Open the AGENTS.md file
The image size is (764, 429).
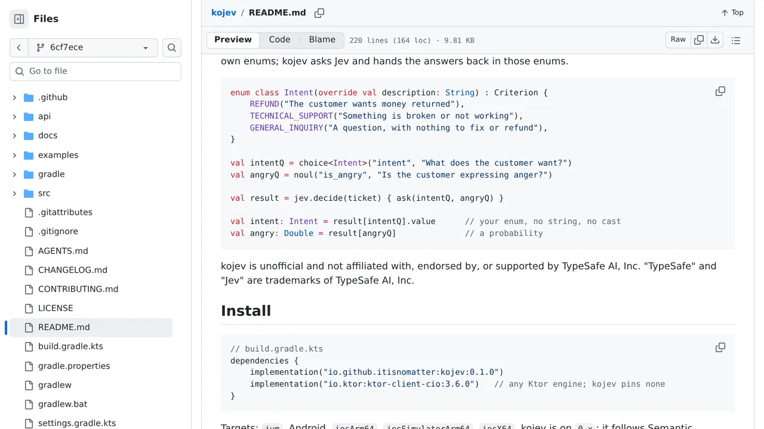tap(63, 251)
